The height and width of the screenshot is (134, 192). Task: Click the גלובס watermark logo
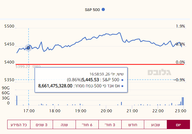pyautogui.click(x=159, y=72)
